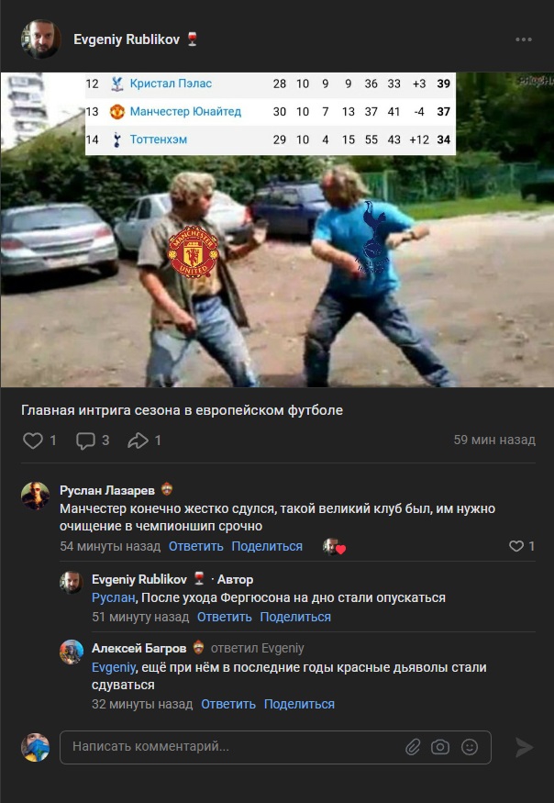This screenshot has width=554, height=803.
Task: Click the Руслан mention in the author reply
Action: point(114,597)
